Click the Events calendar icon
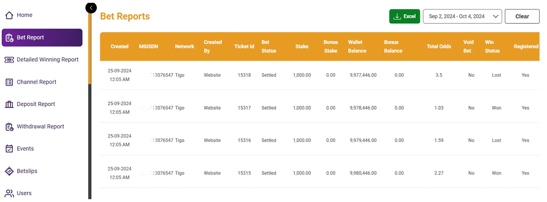547x202 pixels. pos(10,149)
